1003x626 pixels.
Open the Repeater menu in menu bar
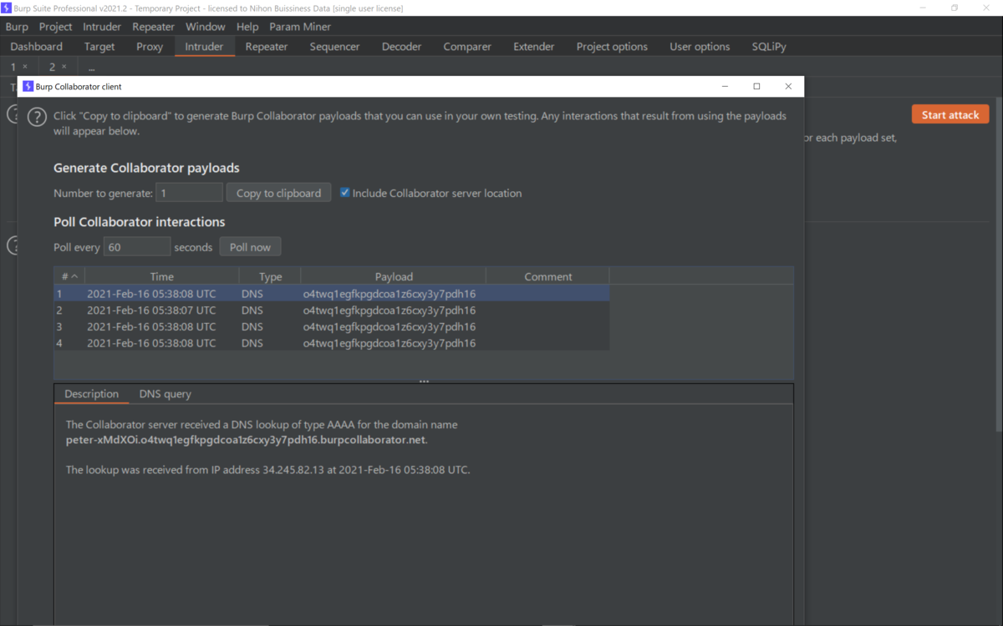click(x=154, y=27)
